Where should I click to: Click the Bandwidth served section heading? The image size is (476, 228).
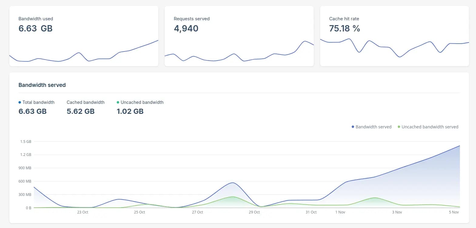[42, 85]
